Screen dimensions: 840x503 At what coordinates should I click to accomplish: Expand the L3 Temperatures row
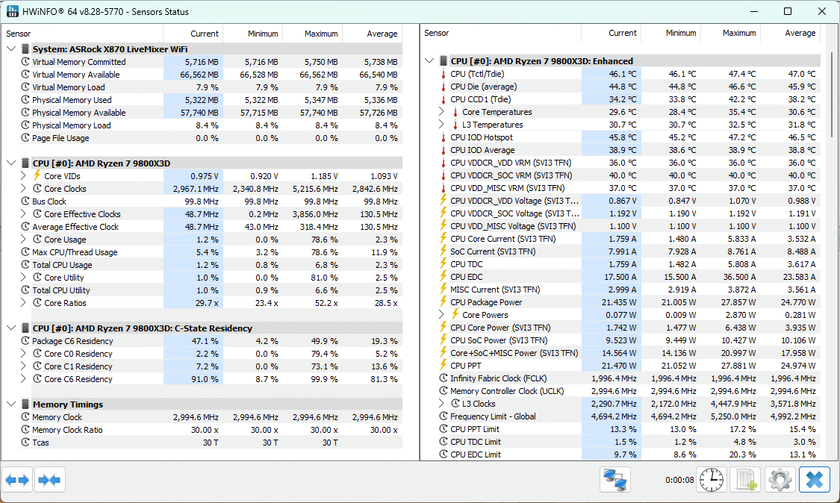point(441,125)
